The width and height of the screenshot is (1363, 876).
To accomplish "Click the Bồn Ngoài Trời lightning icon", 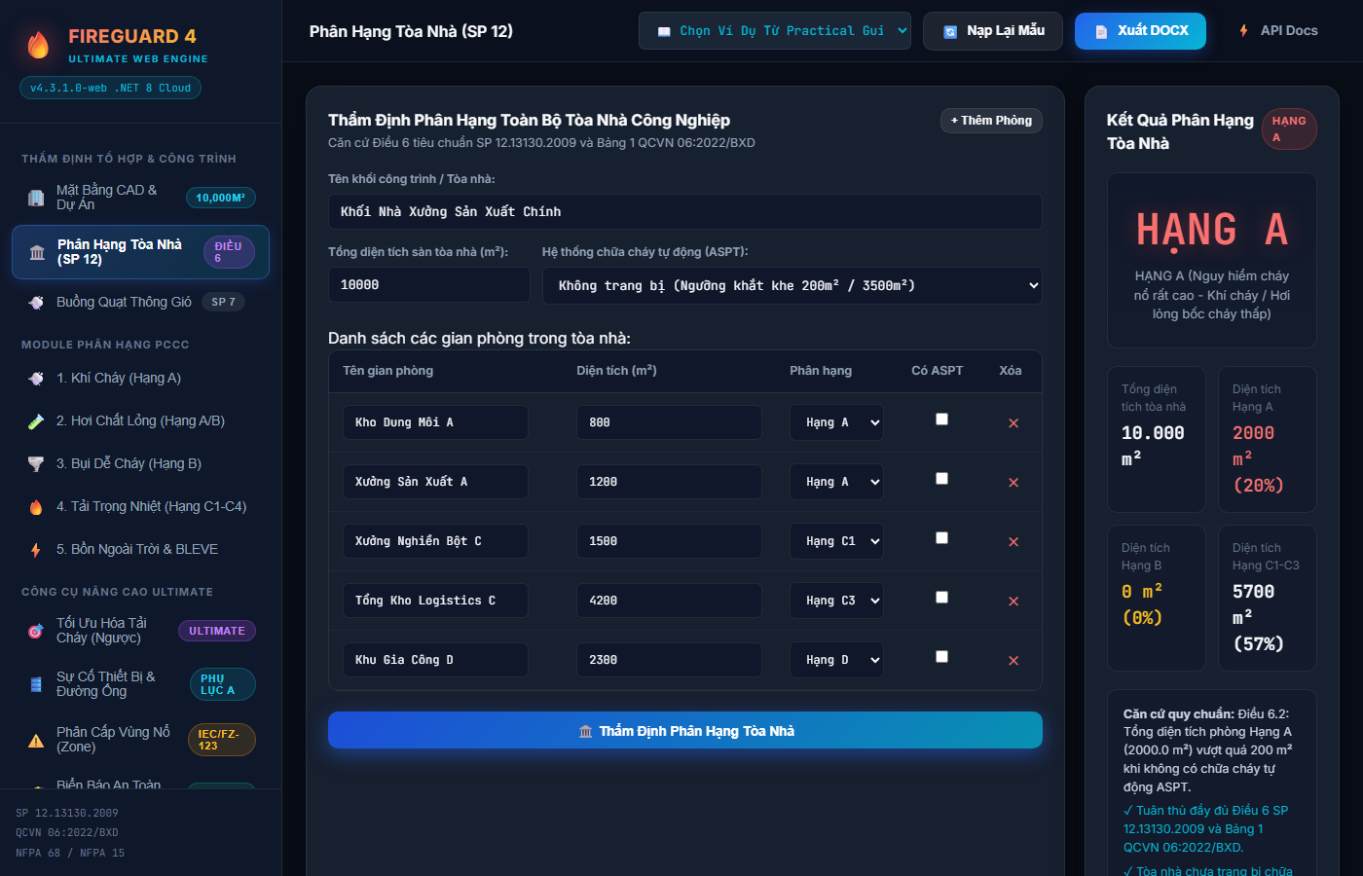I will coord(36,550).
